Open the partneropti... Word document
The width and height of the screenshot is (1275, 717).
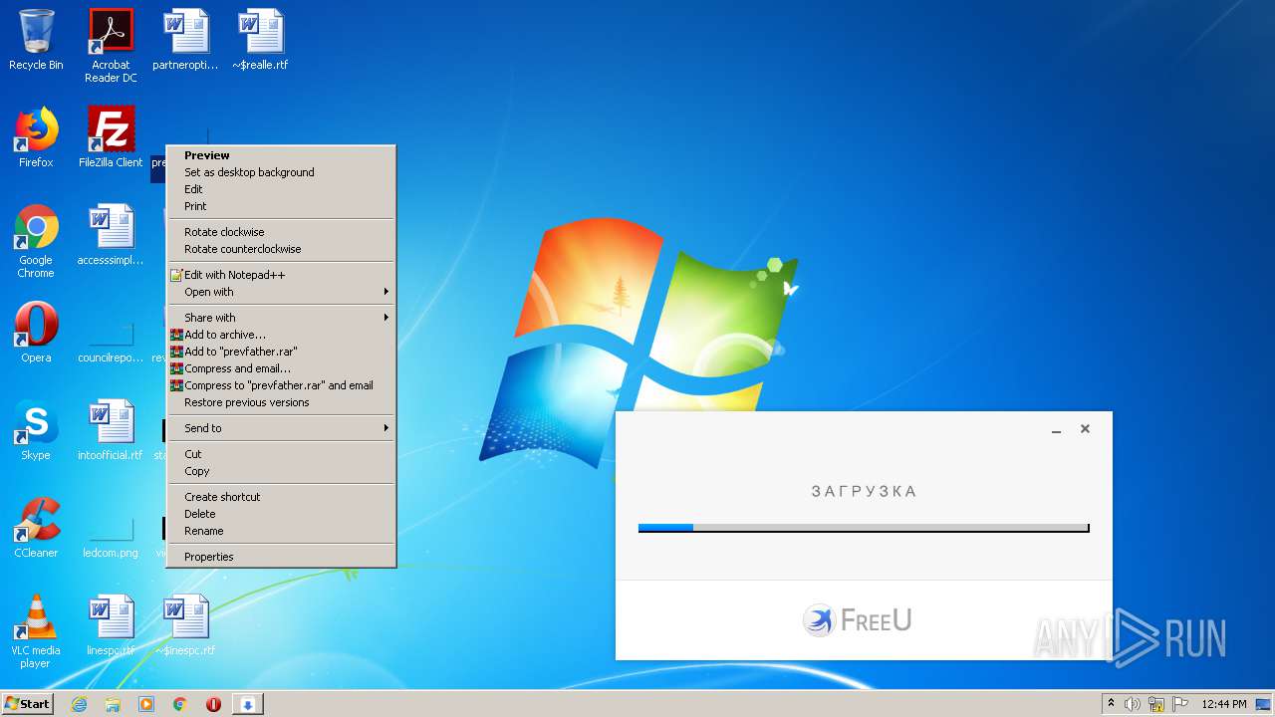point(185,40)
